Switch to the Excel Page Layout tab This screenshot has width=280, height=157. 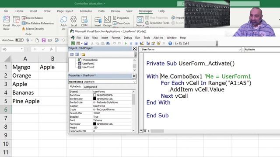tap(65, 11)
